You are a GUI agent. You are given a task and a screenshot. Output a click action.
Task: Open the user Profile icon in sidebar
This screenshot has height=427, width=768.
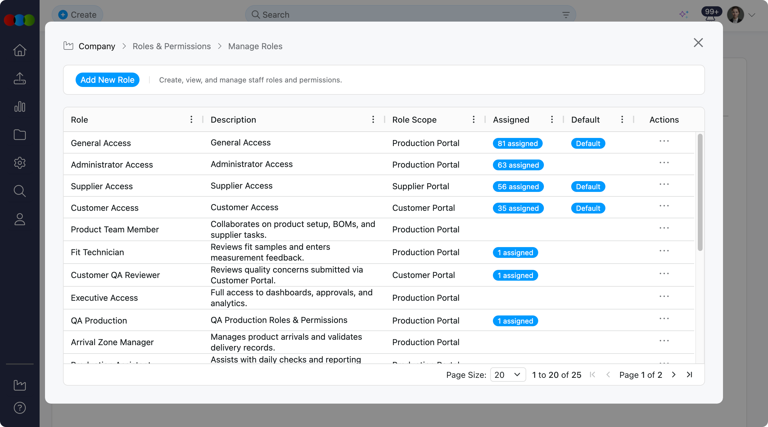coord(19,219)
